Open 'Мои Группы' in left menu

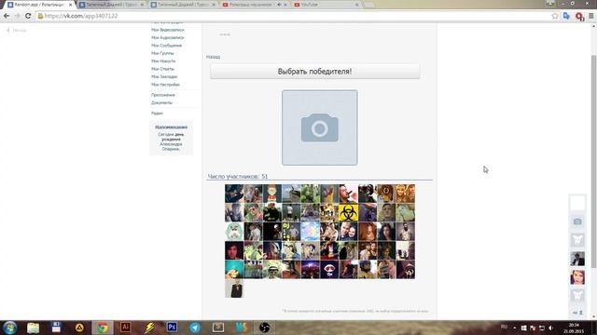[x=162, y=53]
